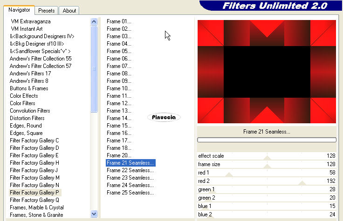This screenshot has width=343, height=221.
Task: Select Frames, Stone & Granite category
Action: click(x=36, y=215)
